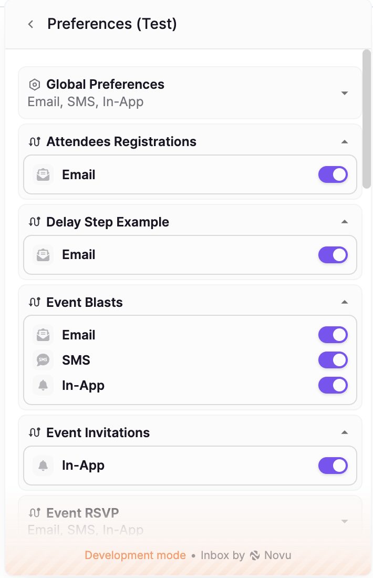Click the In-App bell icon in Event Blasts

(43, 385)
